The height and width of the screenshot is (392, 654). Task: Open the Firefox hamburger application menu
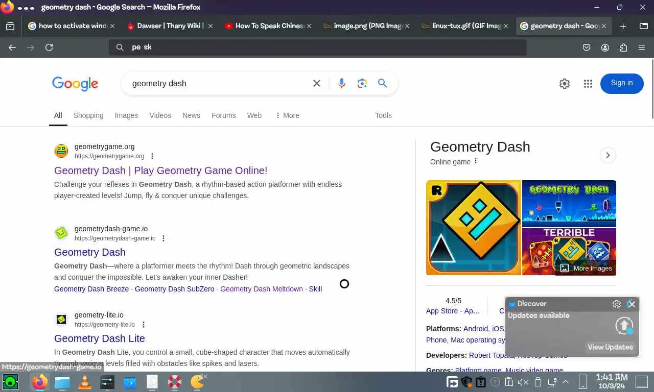(x=642, y=47)
